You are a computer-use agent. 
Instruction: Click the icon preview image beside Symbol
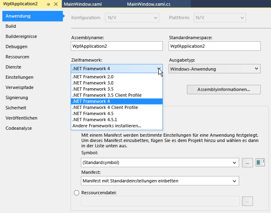coord(260,162)
